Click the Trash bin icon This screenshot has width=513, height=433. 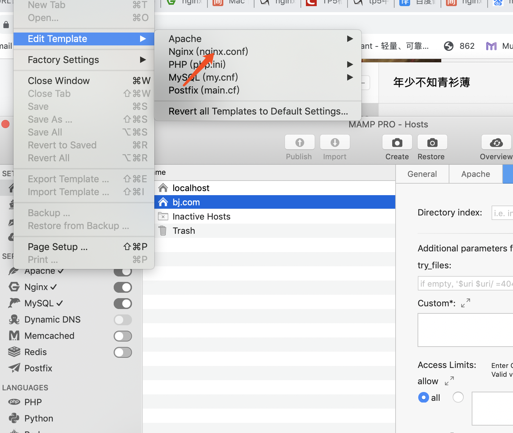(x=163, y=230)
